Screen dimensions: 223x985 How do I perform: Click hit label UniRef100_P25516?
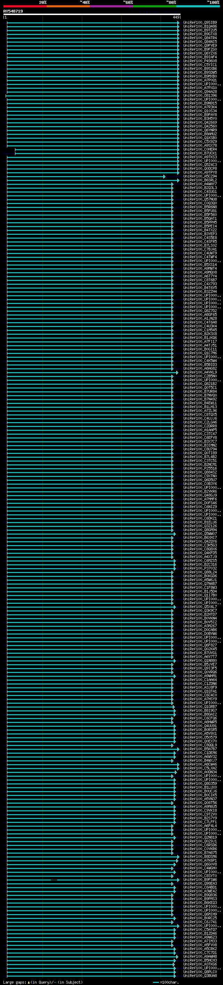coord(200,469)
